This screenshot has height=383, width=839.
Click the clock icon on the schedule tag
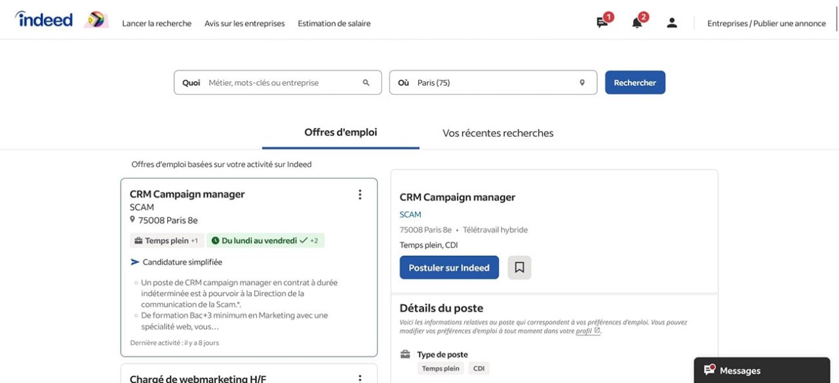[x=216, y=240]
